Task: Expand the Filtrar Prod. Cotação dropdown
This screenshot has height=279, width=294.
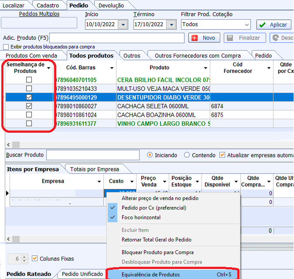Action: [x=247, y=24]
